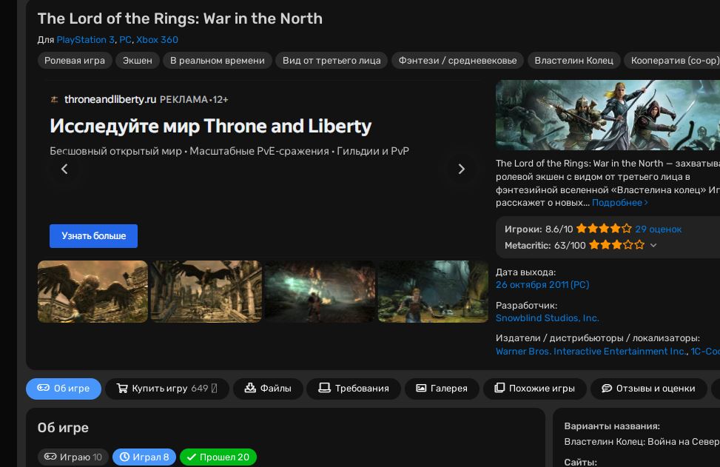This screenshot has width=720, height=467.
Task: Select the Вид от третьего лица tag
Action: 332,61
